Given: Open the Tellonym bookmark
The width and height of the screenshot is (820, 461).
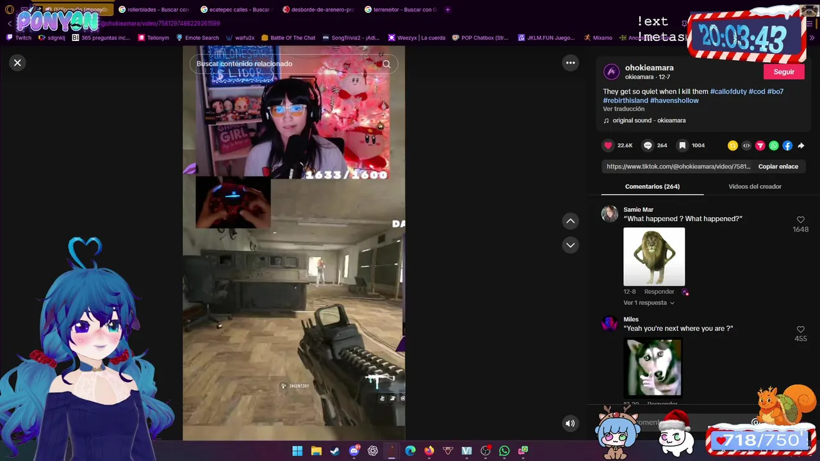Looking at the screenshot, I should click(x=154, y=38).
